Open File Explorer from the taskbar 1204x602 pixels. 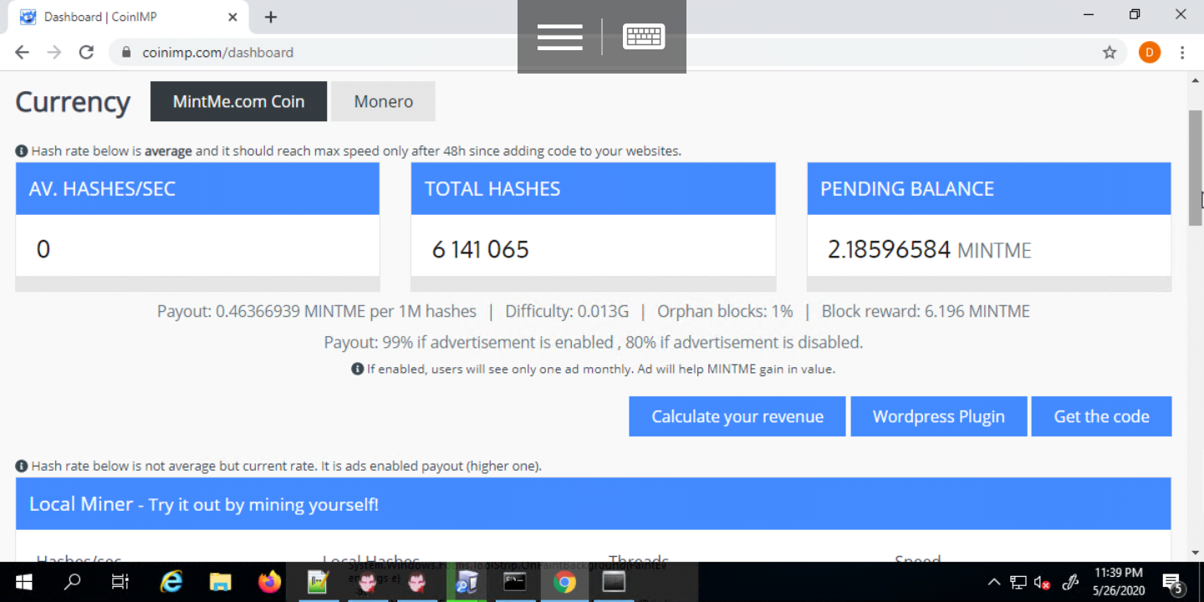coord(220,582)
